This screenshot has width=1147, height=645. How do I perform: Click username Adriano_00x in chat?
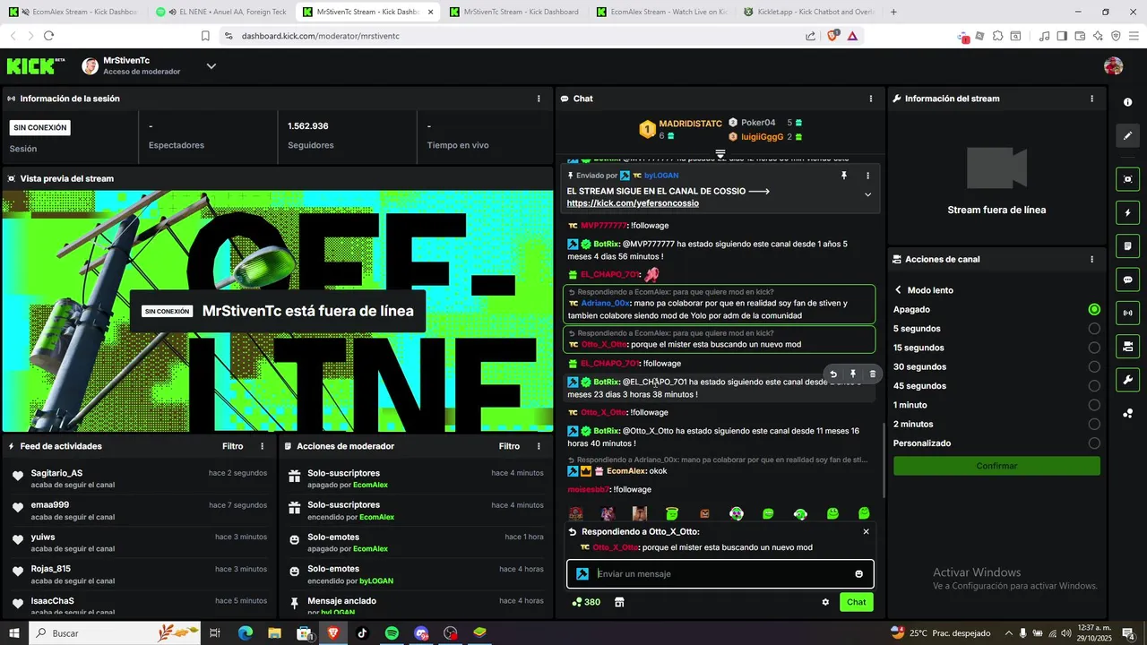coord(605,304)
